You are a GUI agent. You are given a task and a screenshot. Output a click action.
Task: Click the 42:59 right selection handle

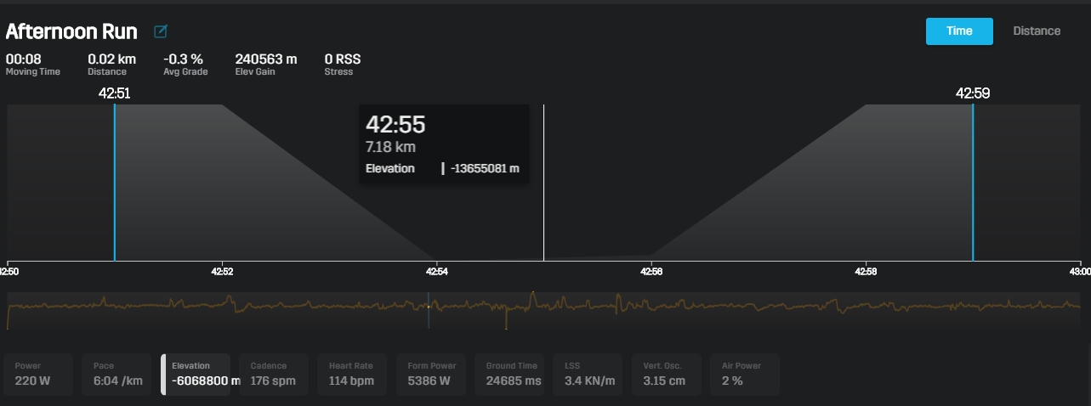coord(973,183)
